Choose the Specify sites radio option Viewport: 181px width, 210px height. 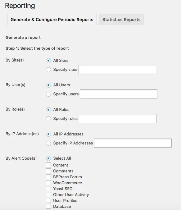tap(48, 70)
